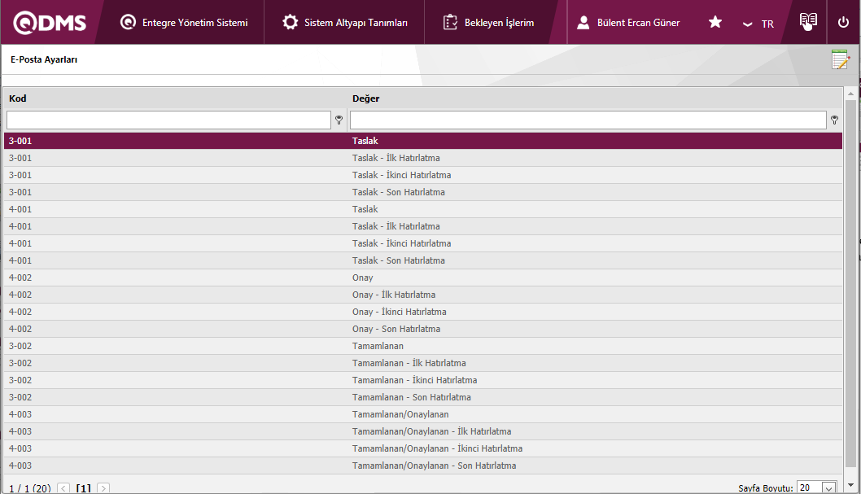Viewport: 861px width, 494px height.
Task: Select 3-001 row Taslak - İlk Hatırlatma
Action: 423,158
